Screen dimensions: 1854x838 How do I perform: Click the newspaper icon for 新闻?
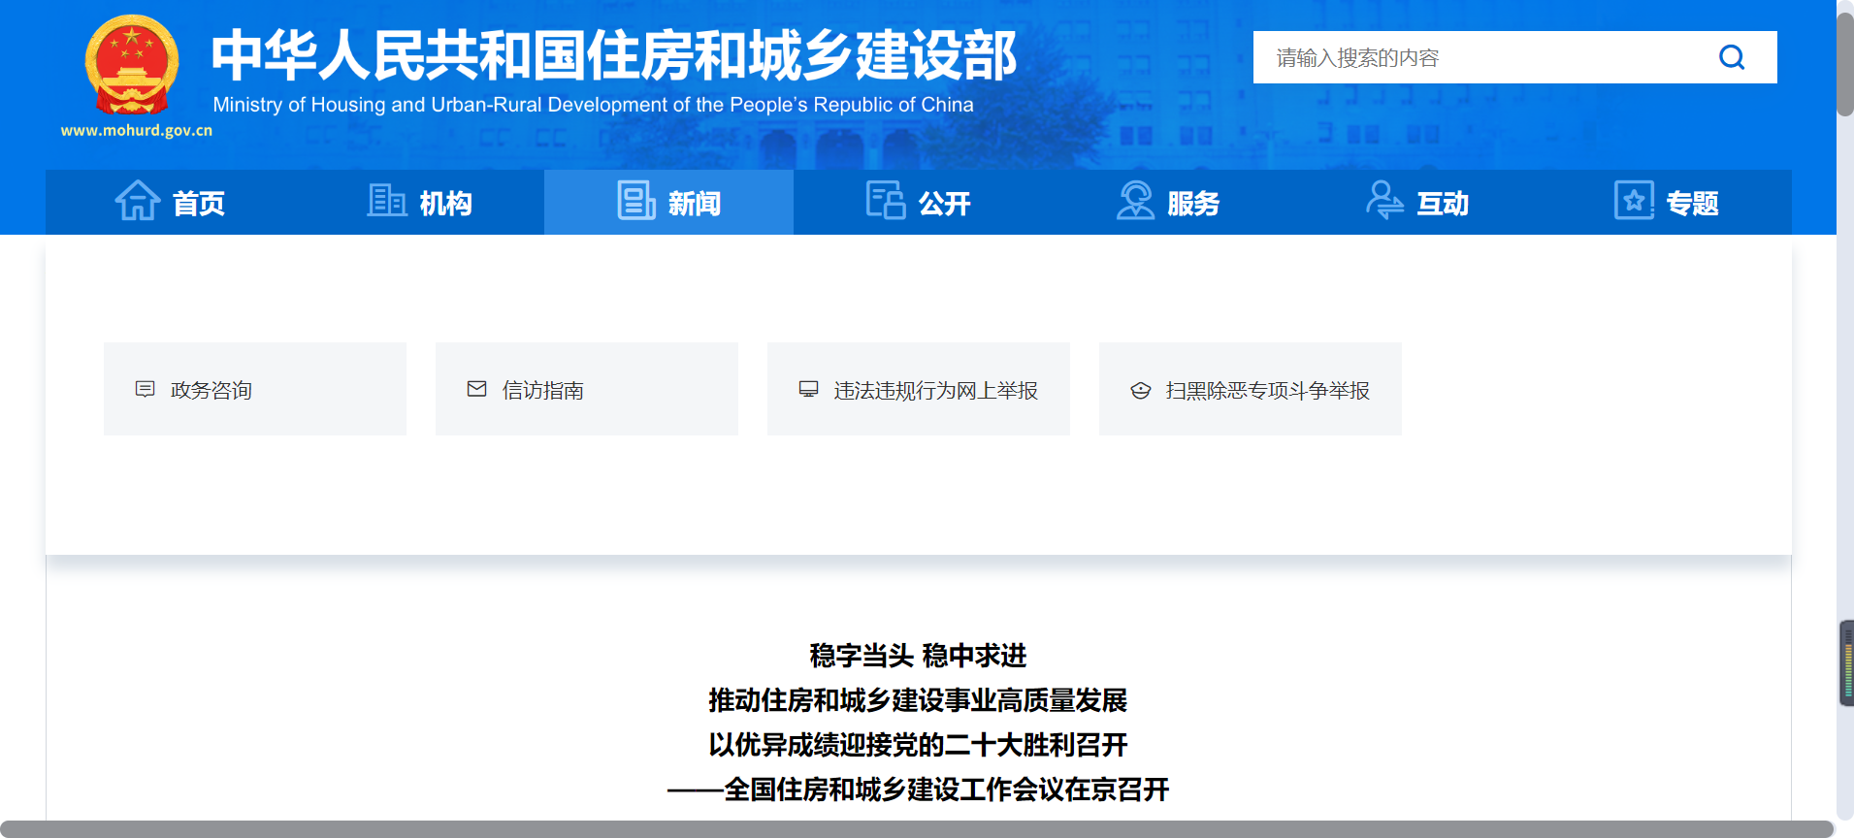[x=636, y=202]
